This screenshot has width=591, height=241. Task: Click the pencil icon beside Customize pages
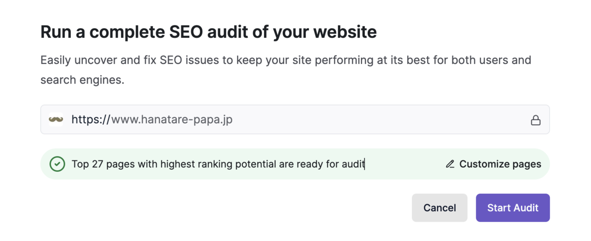pyautogui.click(x=450, y=164)
